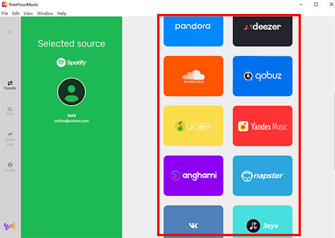335x238 pixels.
Task: Select Napster as destination
Action: 263,175
